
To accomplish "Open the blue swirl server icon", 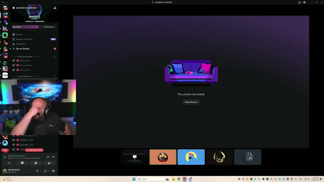I will point(5,143).
